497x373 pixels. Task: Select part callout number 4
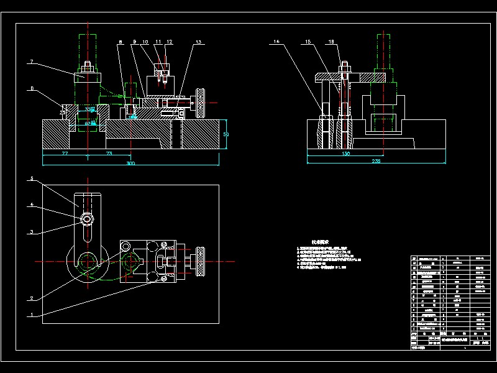click(32, 205)
